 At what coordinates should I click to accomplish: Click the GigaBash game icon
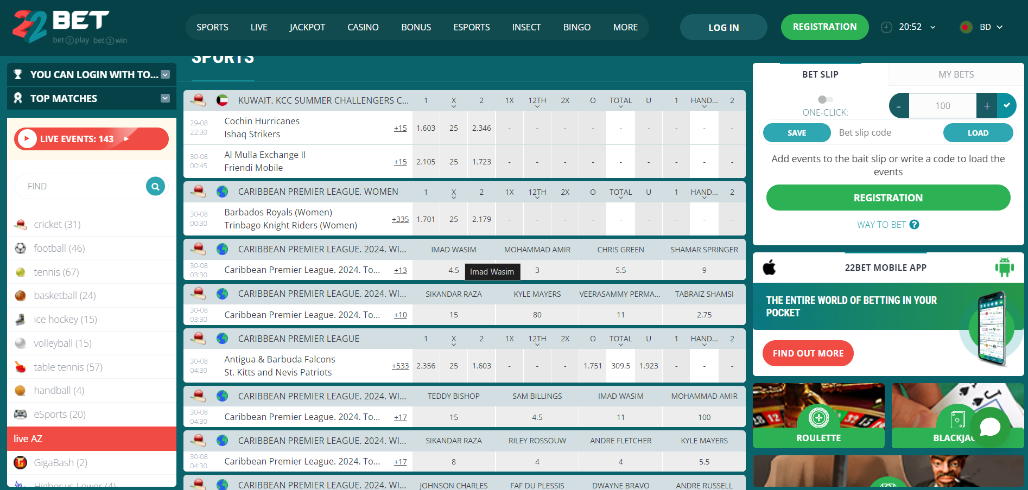point(21,462)
